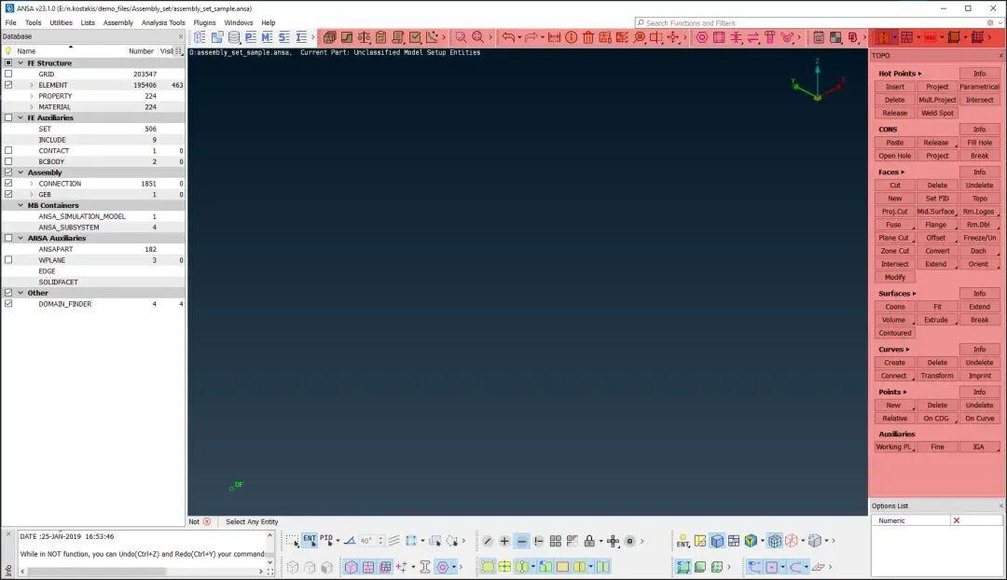
Task: Uncheck the CONNECTION checkbox
Action: coord(8,184)
